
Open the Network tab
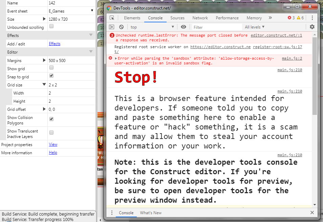pos(200,18)
